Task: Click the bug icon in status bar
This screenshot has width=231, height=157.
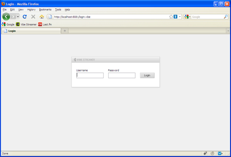Action: tap(205, 153)
